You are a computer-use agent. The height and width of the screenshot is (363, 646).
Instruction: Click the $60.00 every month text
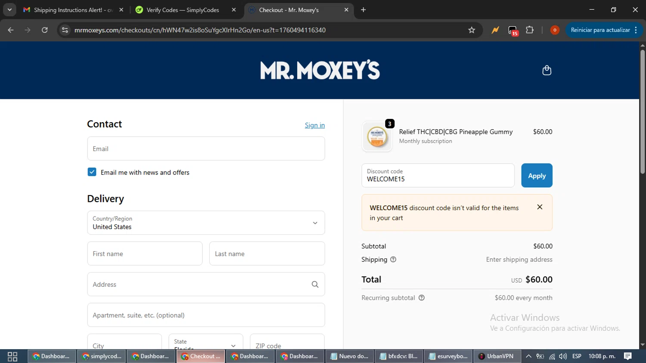(x=523, y=298)
